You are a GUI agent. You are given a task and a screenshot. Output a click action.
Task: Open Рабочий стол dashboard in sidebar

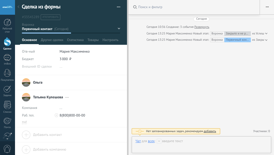8,26
